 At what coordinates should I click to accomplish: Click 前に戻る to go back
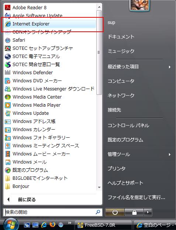(27, 200)
